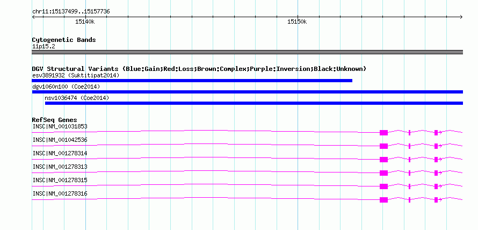This screenshot has width=478, height=230.
Task: Click large exon of NM_001278315 transcript
Action: click(x=384, y=186)
